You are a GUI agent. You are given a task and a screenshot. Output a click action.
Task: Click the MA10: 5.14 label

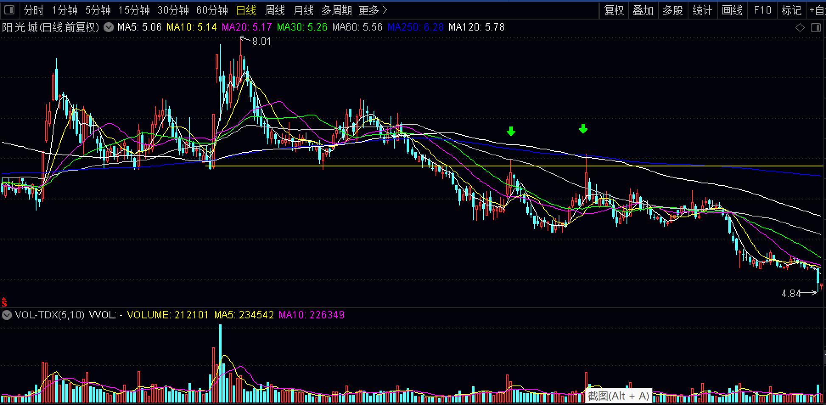[x=191, y=27]
